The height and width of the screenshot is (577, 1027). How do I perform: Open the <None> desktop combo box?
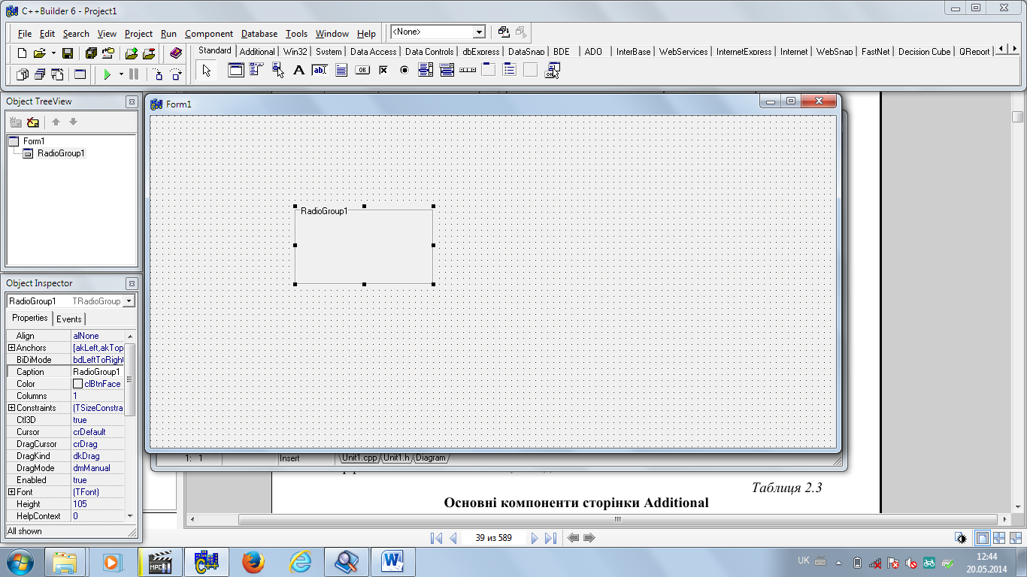click(x=479, y=32)
